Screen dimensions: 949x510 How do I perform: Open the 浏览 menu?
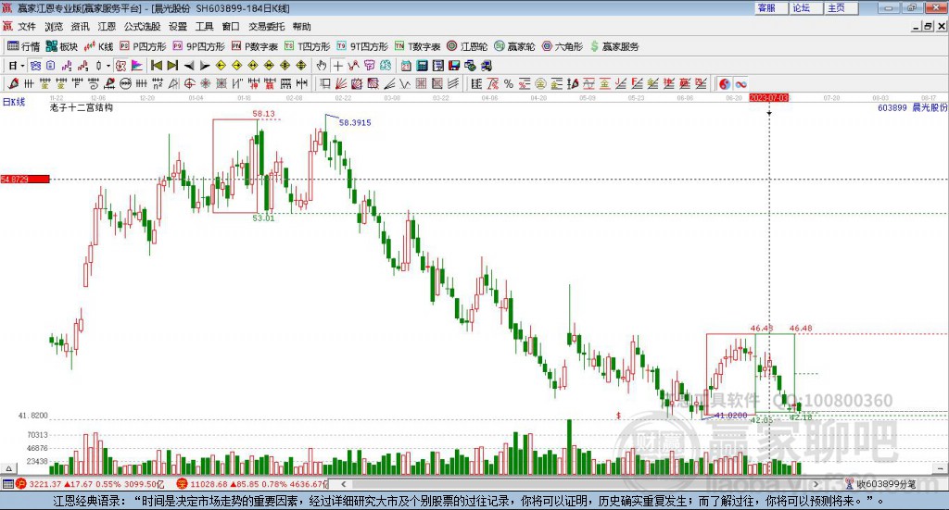click(53, 27)
